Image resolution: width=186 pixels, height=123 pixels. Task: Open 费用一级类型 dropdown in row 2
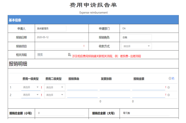(x=31, y=95)
